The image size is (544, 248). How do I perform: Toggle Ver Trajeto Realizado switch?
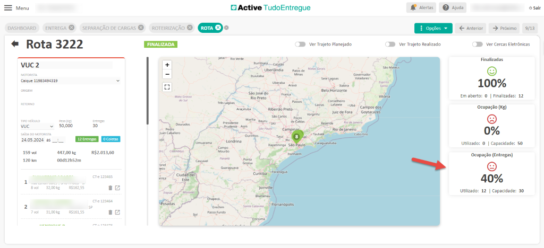tap(390, 45)
